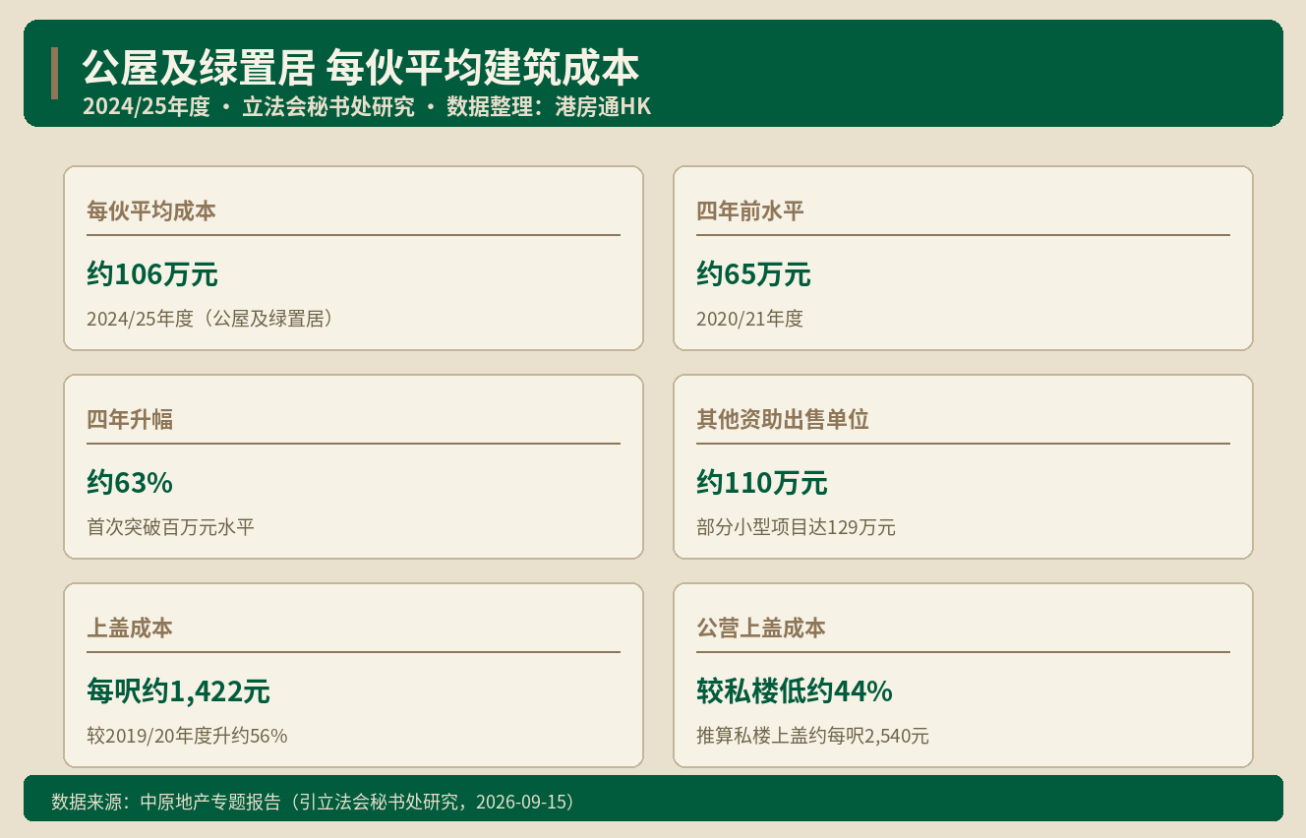Click the 数据来源 footer line
Viewport: 1306px width, 838px height.
(313, 802)
